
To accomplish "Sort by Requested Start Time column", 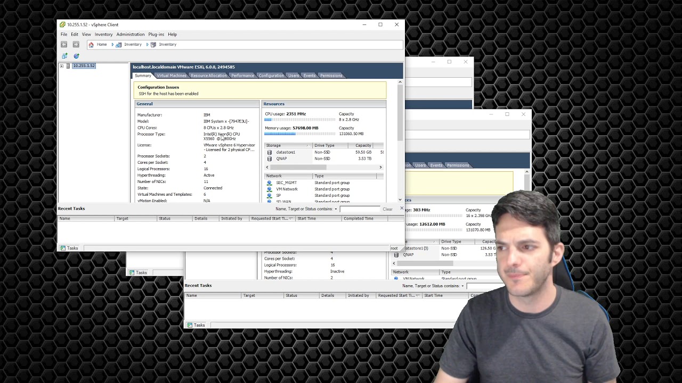I will [x=272, y=219].
